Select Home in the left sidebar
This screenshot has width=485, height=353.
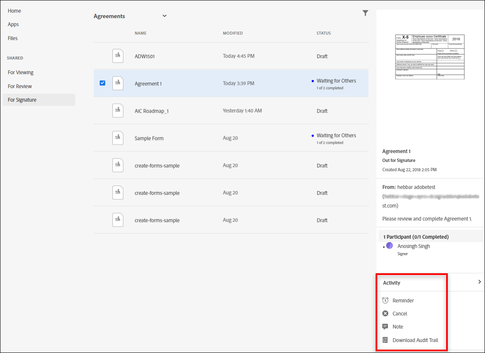pyautogui.click(x=14, y=11)
